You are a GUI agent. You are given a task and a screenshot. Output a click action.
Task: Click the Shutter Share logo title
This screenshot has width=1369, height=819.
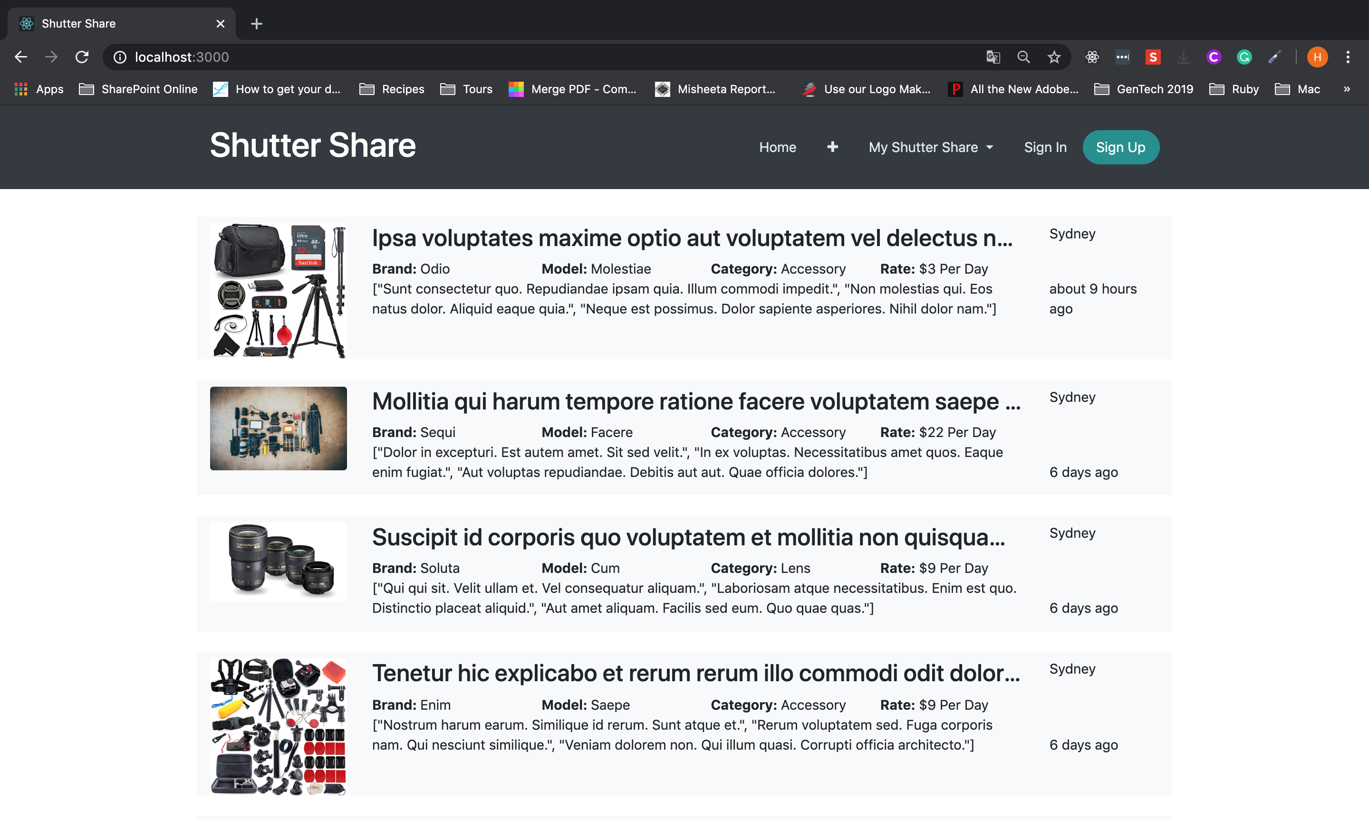(x=313, y=145)
